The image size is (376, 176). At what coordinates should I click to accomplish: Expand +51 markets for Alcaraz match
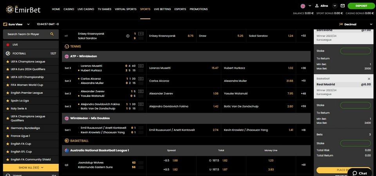pos(303,81)
